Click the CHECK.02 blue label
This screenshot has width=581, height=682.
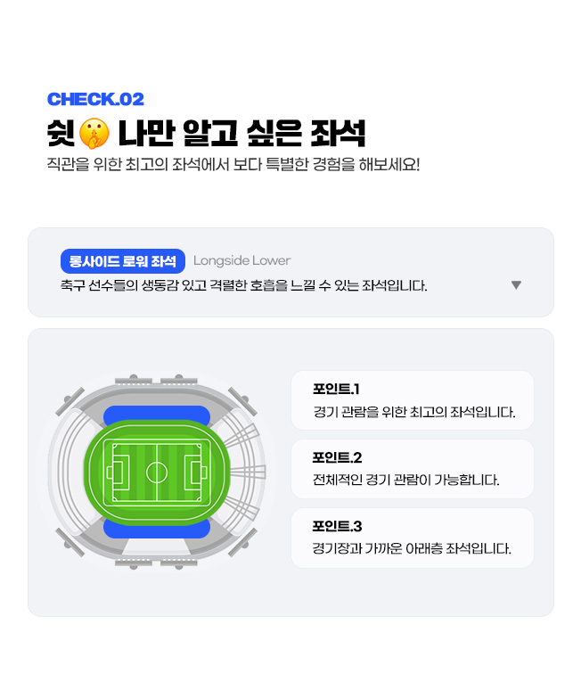[95, 99]
